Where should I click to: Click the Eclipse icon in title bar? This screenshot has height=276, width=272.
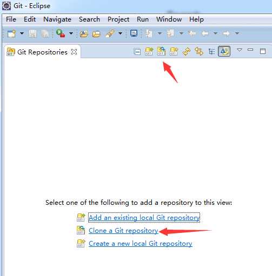tap(6, 6)
